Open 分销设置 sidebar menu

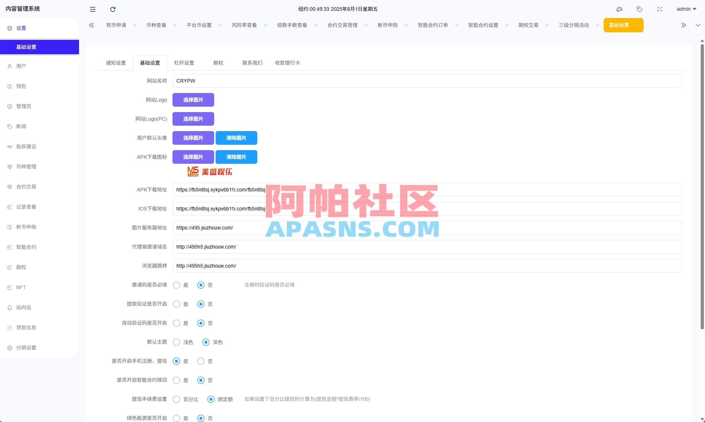point(40,348)
